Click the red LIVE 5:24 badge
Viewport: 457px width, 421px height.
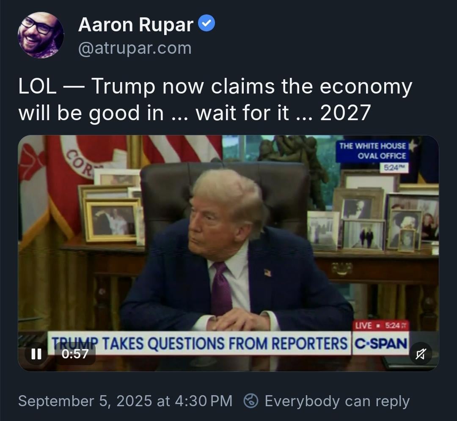[381, 325]
